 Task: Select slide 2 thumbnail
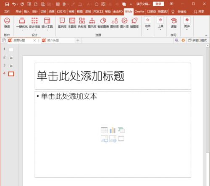tap(11, 58)
